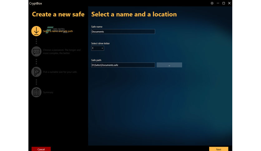This screenshot has height=151, width=261.
Task: Open settings gear in title bar
Action: [x=212, y=3]
